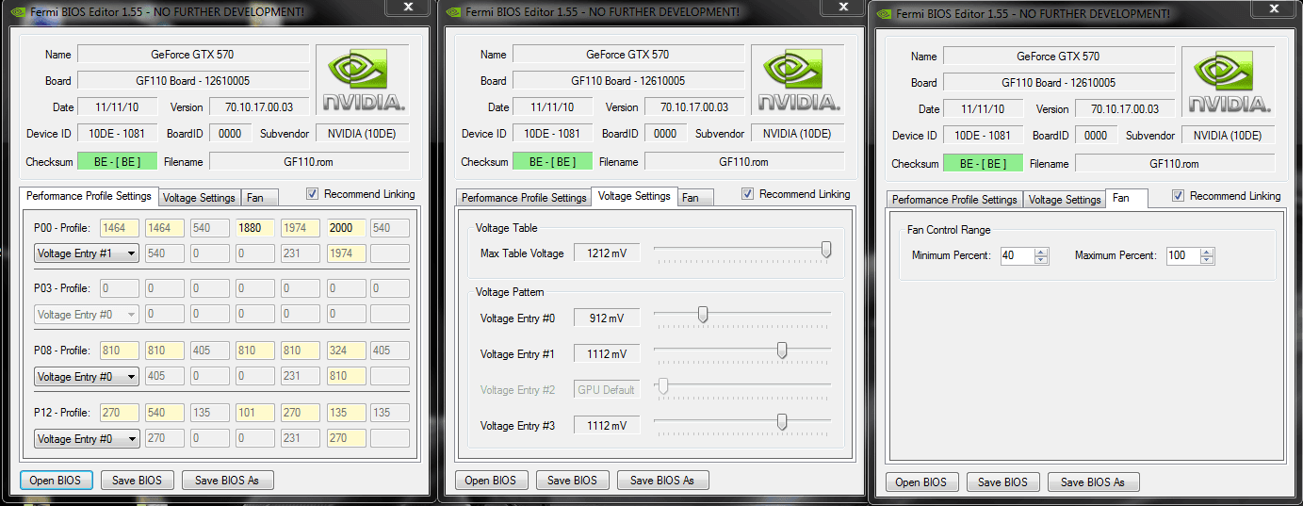Click Save BIOS As in the Performance Profile window
1303x506 pixels.
pos(227,480)
